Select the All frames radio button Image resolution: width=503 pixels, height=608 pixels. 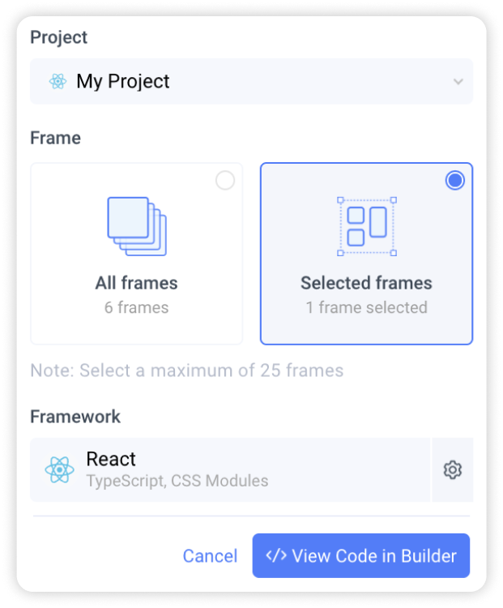click(225, 180)
